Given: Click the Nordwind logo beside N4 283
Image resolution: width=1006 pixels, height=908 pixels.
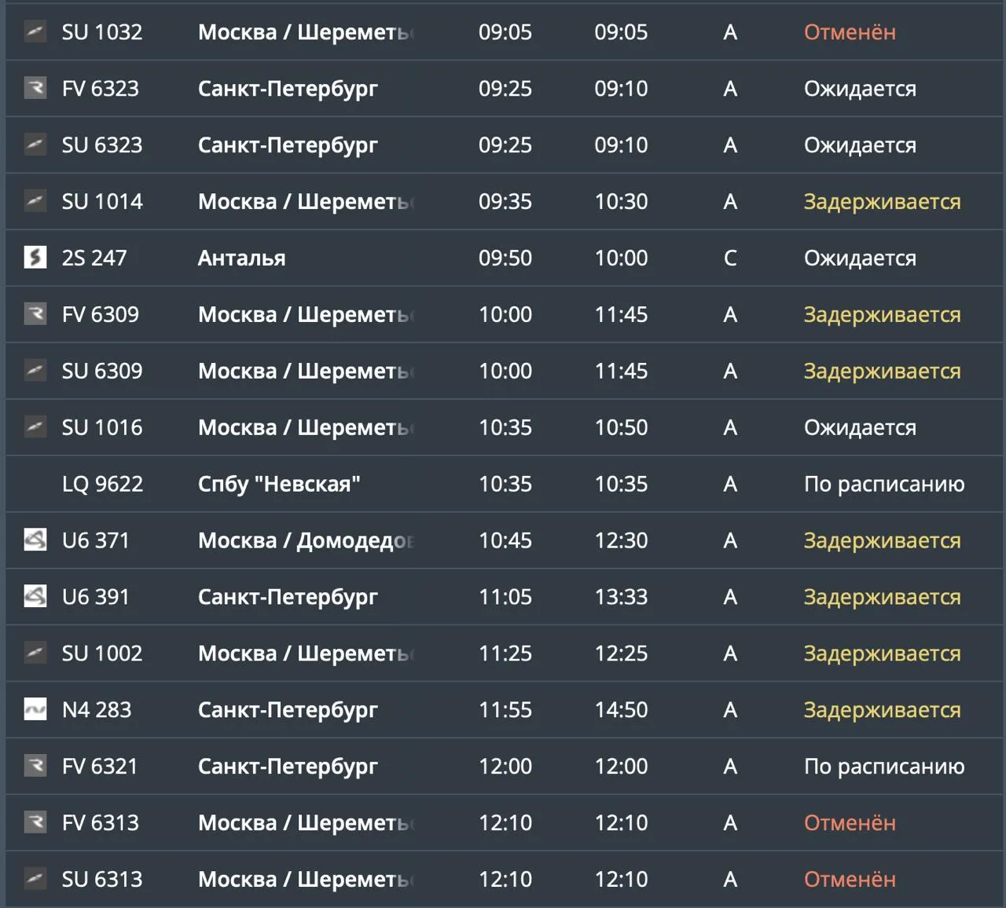Looking at the screenshot, I should (x=35, y=710).
